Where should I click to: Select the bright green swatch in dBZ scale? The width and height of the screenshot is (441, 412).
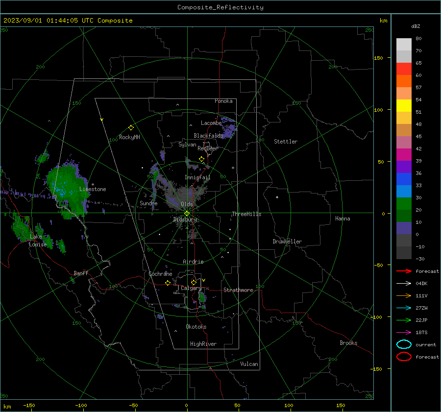(404, 203)
